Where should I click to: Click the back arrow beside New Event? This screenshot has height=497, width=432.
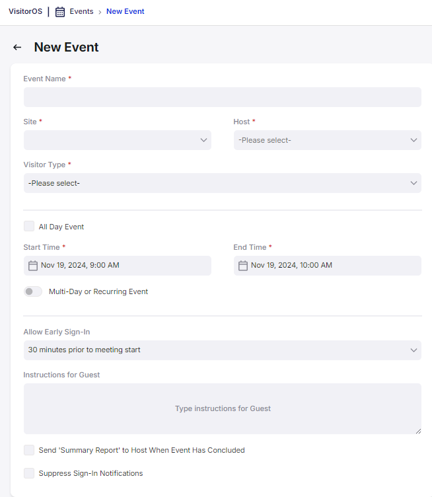click(x=17, y=47)
